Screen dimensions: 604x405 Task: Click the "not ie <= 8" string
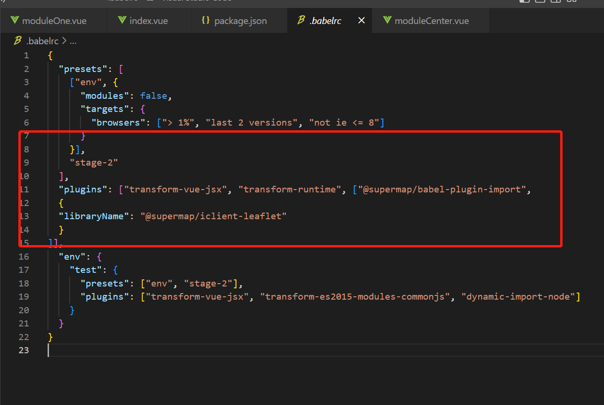pos(344,122)
